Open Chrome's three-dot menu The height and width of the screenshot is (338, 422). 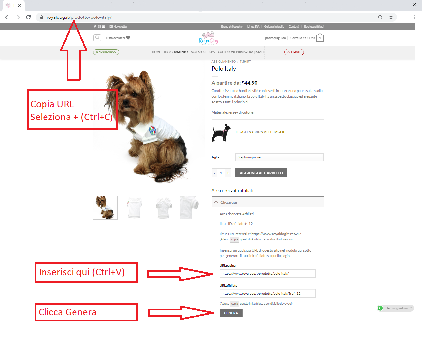click(415, 17)
